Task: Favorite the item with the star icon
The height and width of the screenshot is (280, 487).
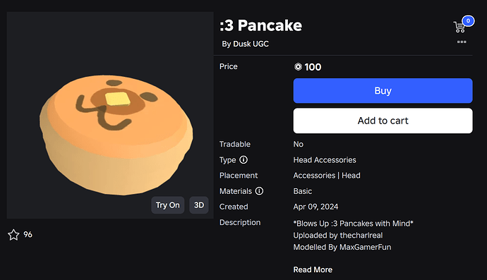Action: point(13,235)
